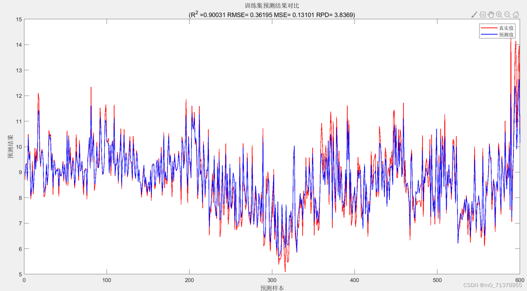The height and width of the screenshot is (291, 527).
Task: Click the y-axis tick label 13
Action: coord(19,71)
